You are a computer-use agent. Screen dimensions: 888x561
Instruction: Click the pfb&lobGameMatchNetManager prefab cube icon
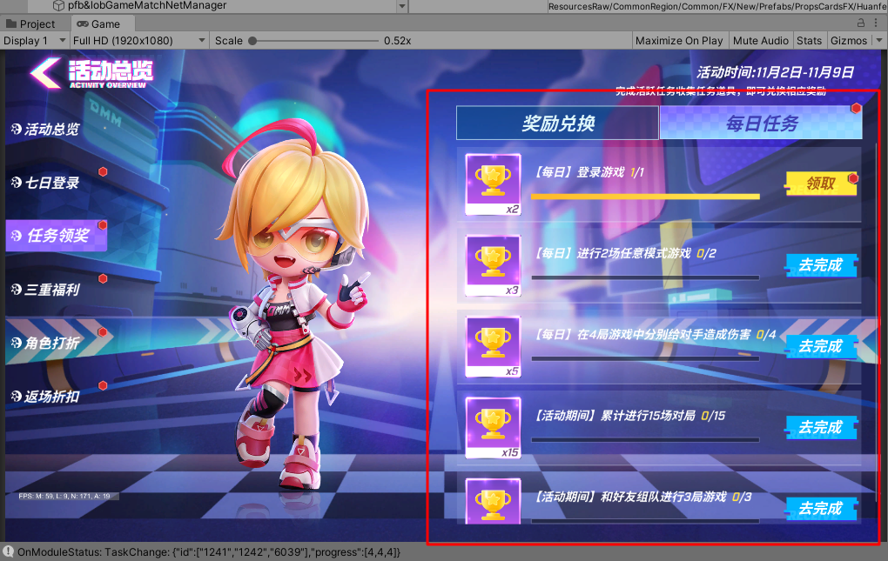(x=58, y=6)
